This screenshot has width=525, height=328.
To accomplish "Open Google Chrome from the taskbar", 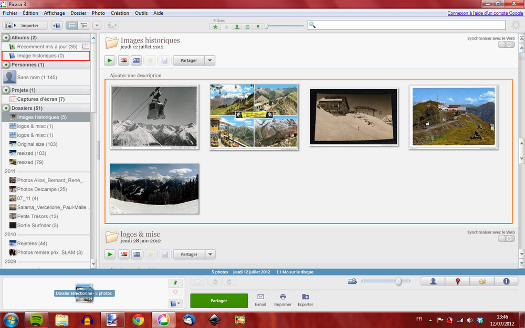I will pyautogui.click(x=138, y=320).
